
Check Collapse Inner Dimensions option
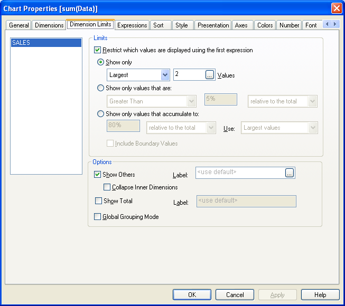pos(107,187)
